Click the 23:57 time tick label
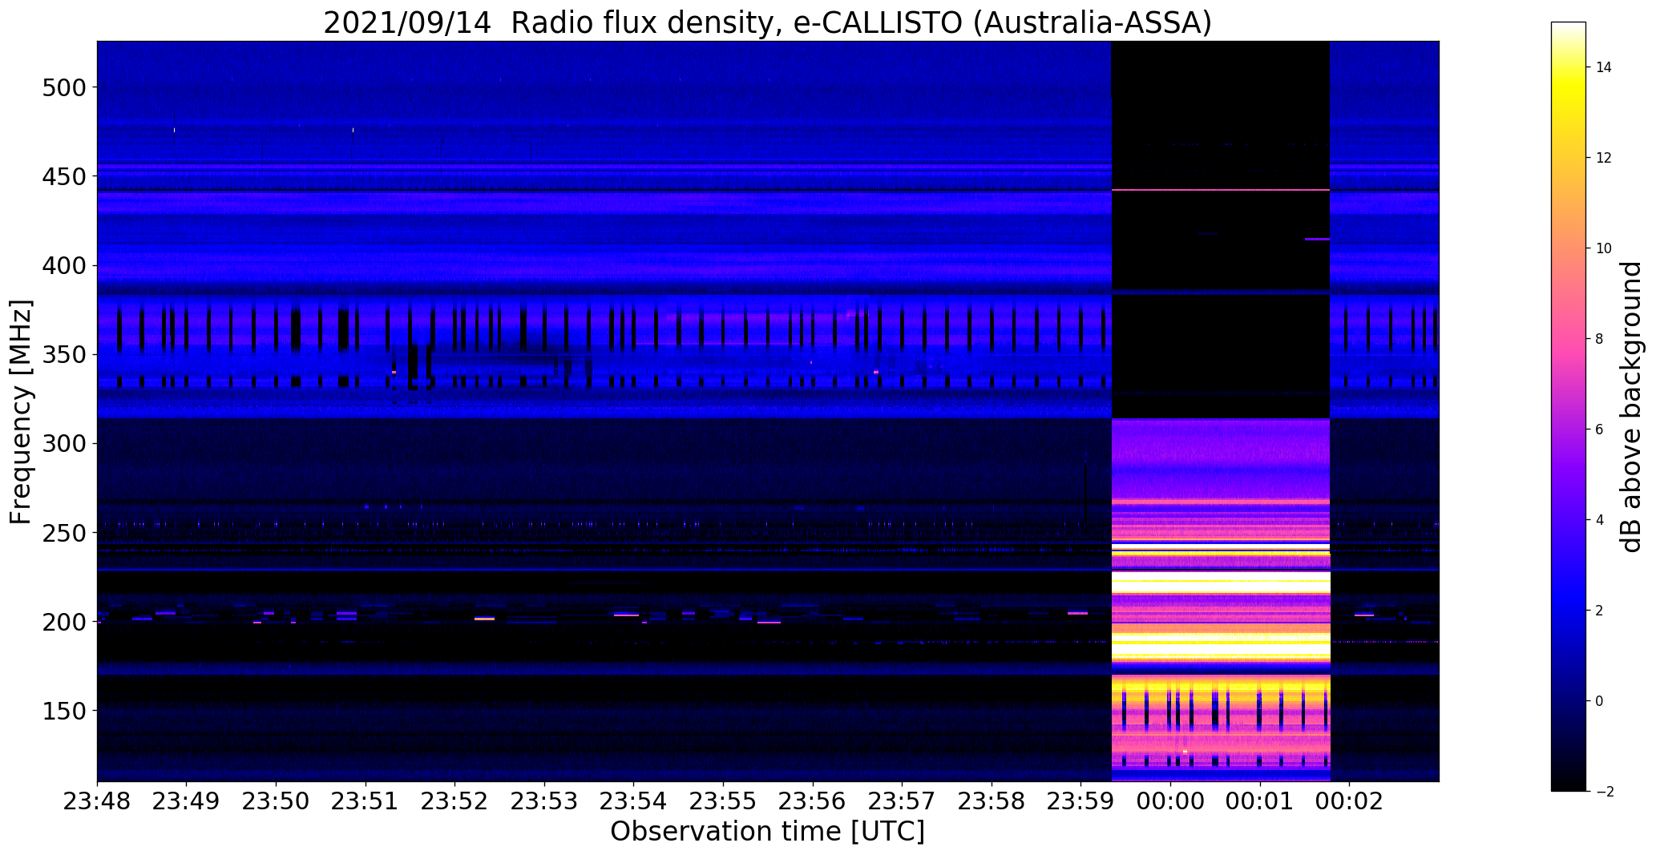 (903, 801)
